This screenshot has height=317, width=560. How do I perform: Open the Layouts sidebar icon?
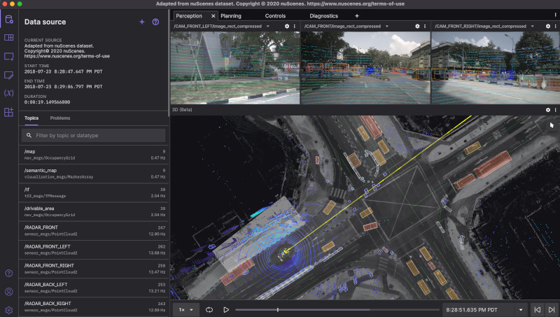point(8,38)
